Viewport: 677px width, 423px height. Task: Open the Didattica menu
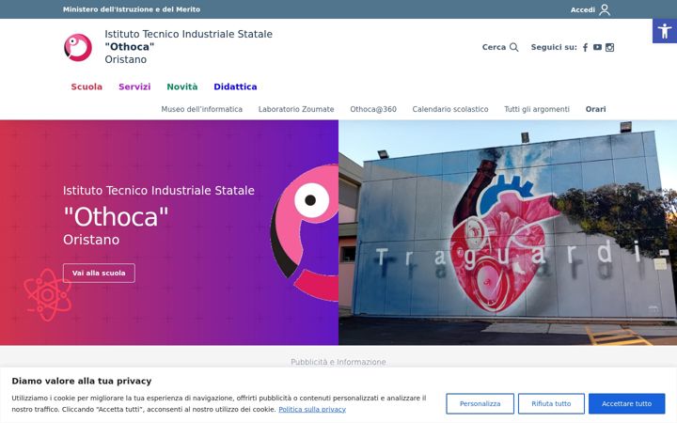(x=235, y=86)
